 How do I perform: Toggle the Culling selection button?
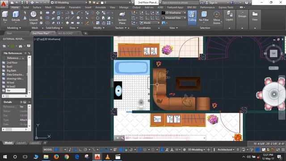coord(192,17)
